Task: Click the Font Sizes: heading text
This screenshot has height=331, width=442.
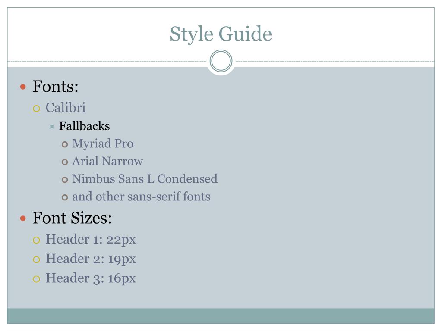Action: pos(72,218)
